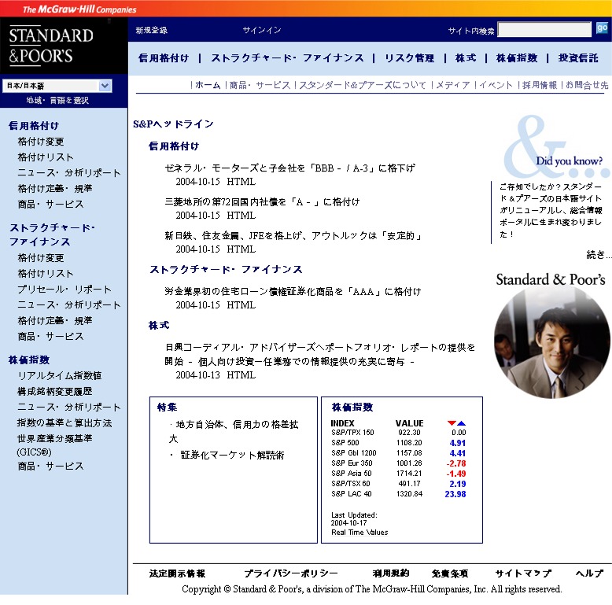Select リスク管理 in the top navigation
612x605 pixels.
pyautogui.click(x=409, y=58)
